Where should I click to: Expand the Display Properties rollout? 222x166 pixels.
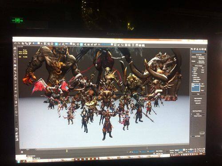198,116
